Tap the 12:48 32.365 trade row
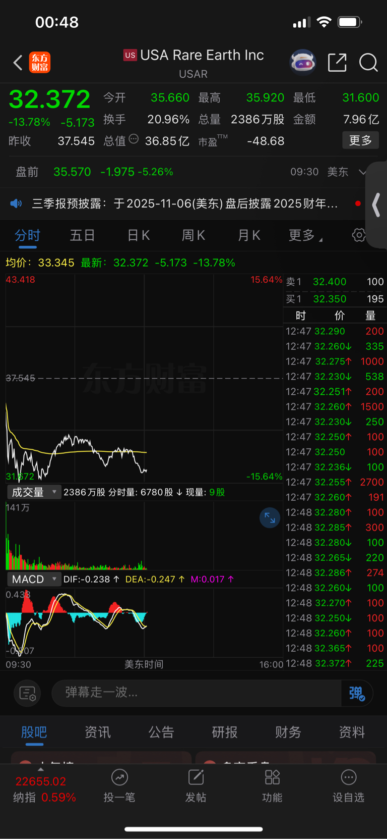 (x=335, y=648)
